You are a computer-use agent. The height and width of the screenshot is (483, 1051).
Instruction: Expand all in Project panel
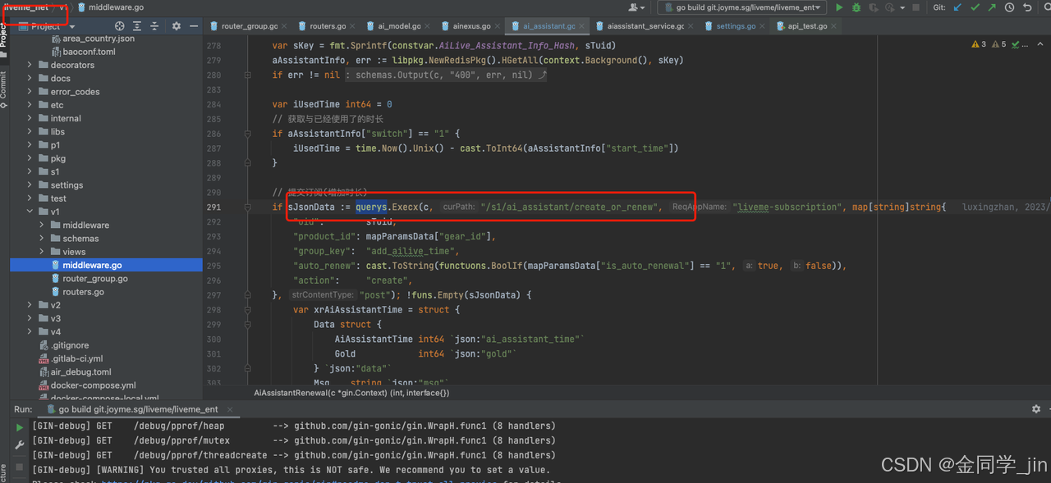pyautogui.click(x=138, y=26)
